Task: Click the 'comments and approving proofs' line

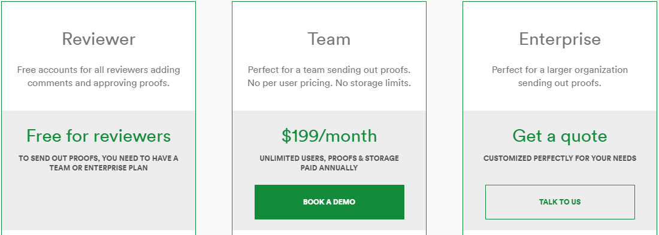Action: [99, 83]
